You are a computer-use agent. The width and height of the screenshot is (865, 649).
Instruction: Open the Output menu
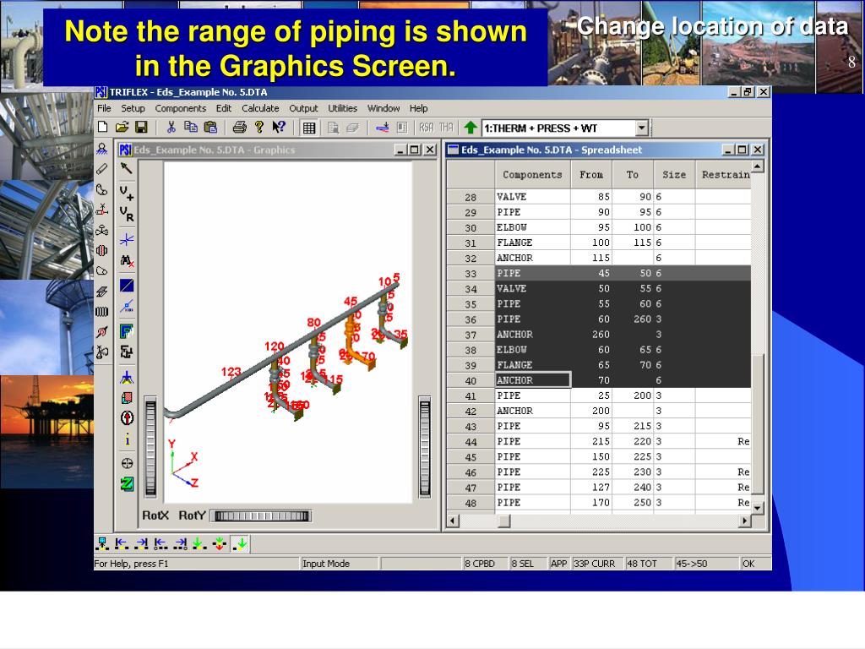pyautogui.click(x=303, y=108)
